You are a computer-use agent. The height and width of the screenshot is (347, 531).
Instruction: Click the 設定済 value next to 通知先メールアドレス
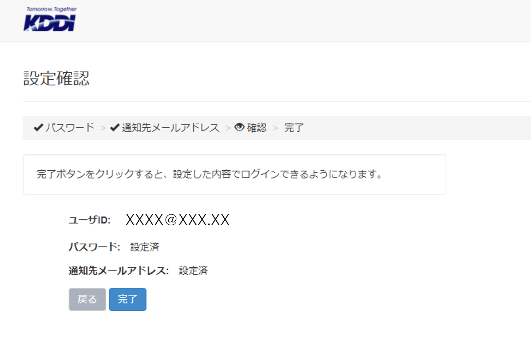(193, 270)
